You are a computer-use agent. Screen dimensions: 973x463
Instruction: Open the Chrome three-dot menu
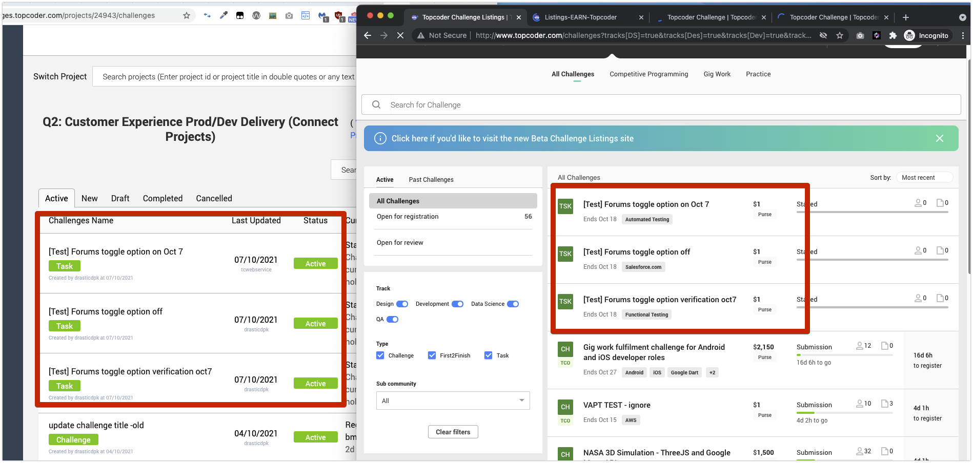click(x=963, y=35)
